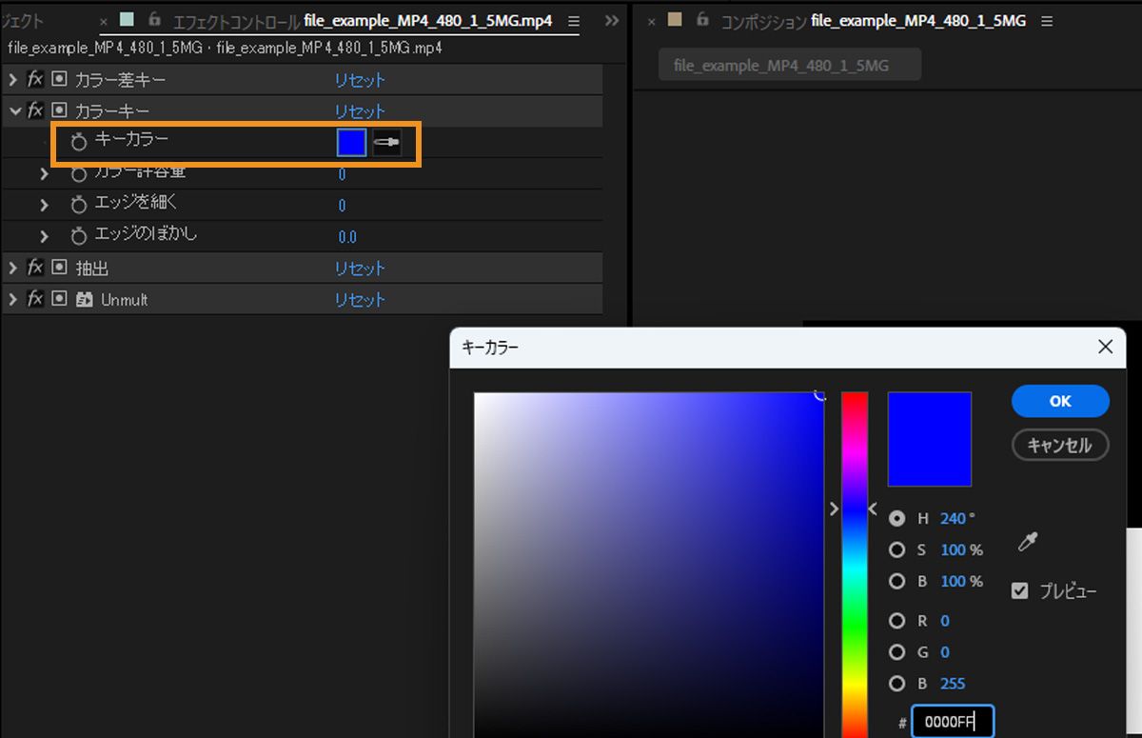The height and width of the screenshot is (738, 1142).
Task: Click the 抽出 about box icon
Action: point(60,268)
